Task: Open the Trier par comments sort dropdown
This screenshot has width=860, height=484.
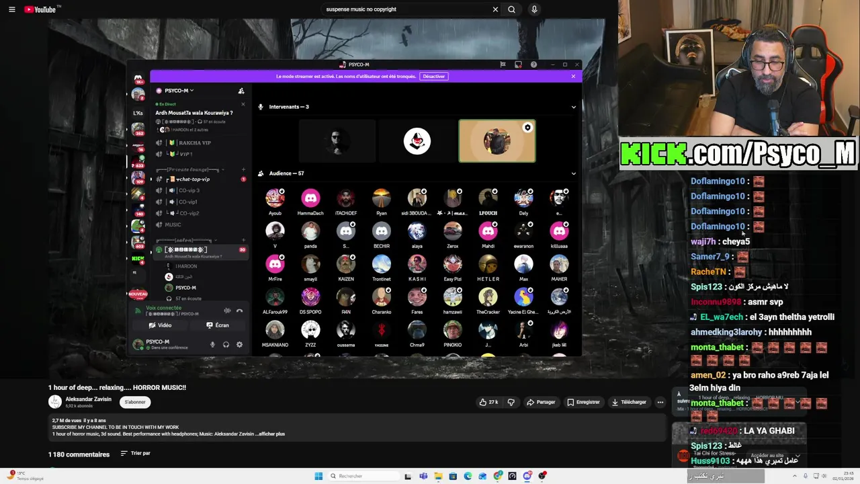Action: 135,453
